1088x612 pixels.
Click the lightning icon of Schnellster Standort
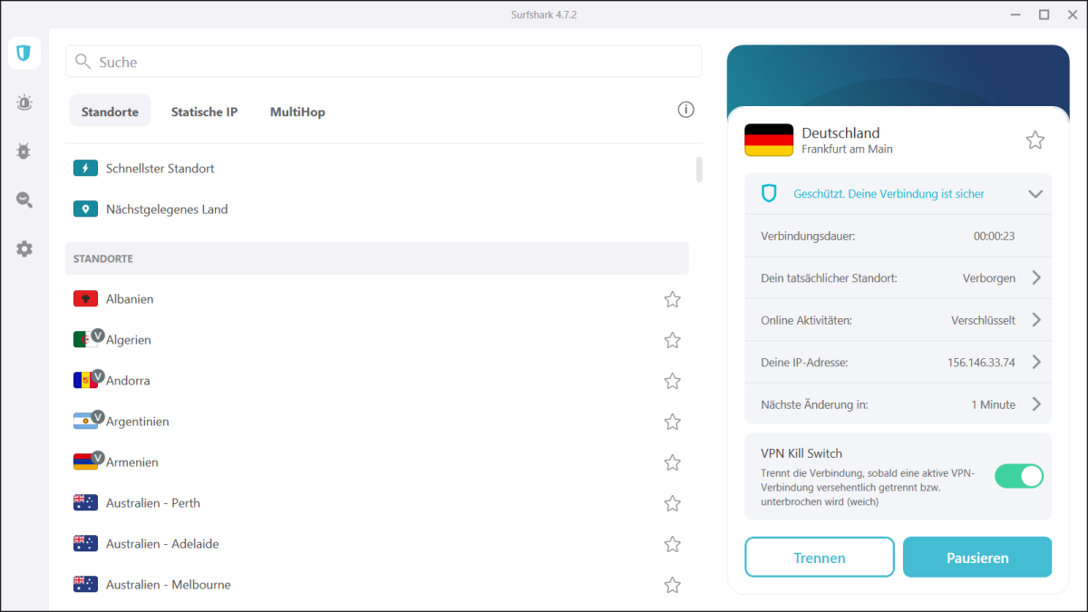(86, 169)
